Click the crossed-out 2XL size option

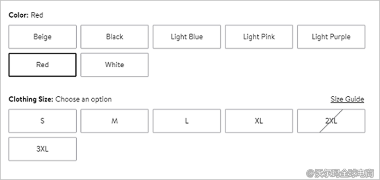(331, 121)
